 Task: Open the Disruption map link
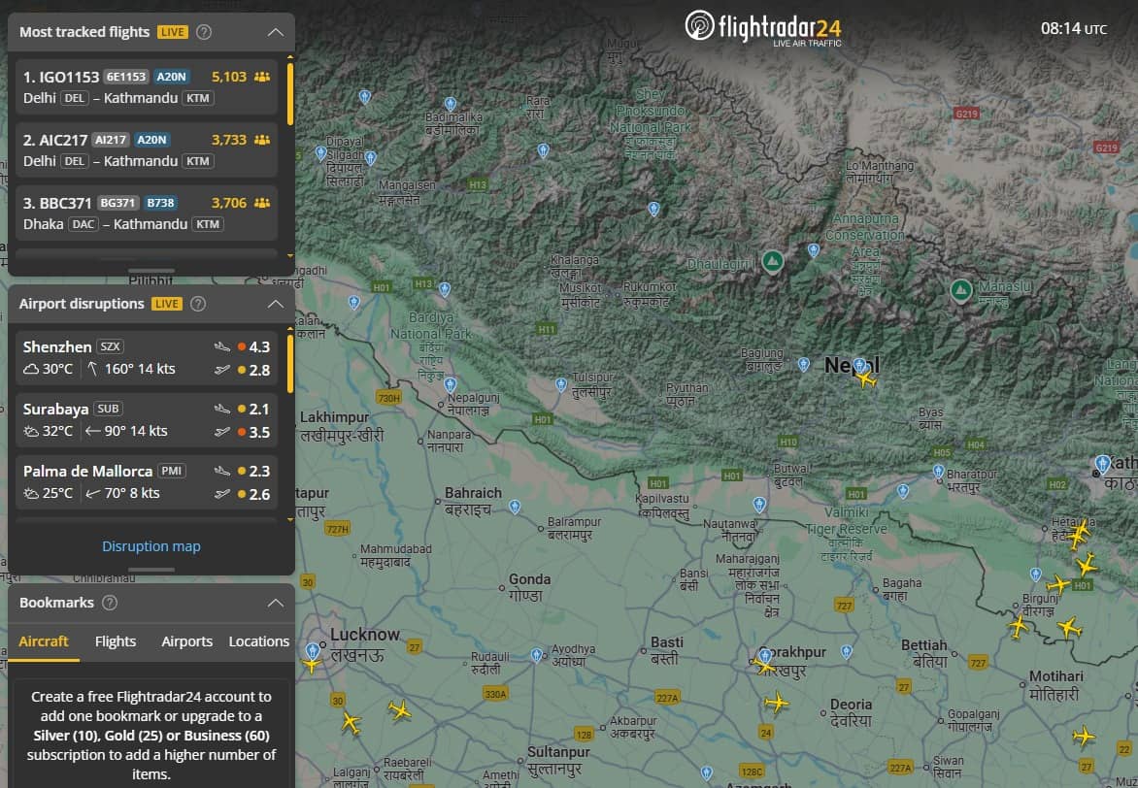151,546
